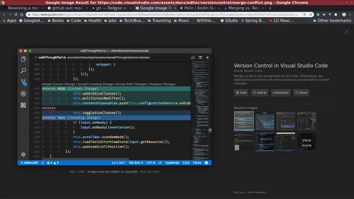Image resolution: width=354 pixels, height=199 pixels.
Task: Click the main merge-conflict preview image
Action: click(x=114, y=107)
